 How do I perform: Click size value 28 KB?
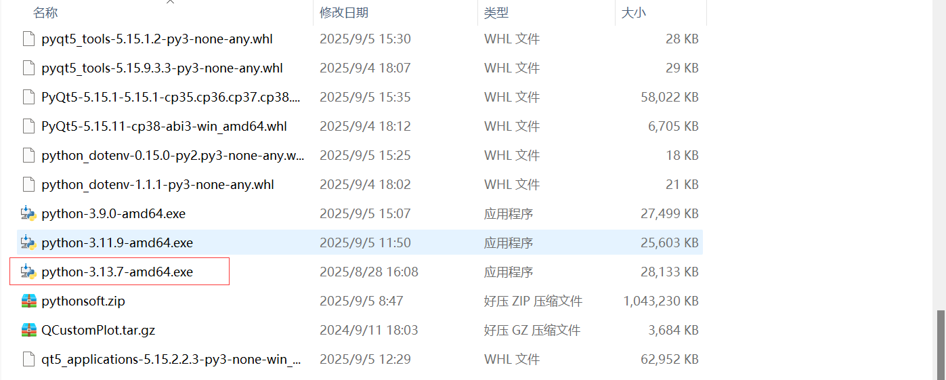pyautogui.click(x=682, y=39)
